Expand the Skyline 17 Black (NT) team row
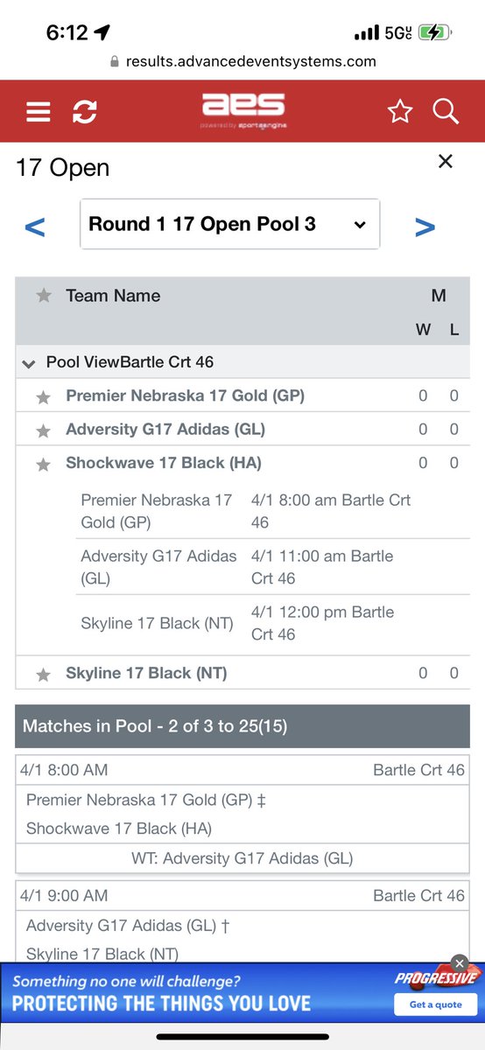Viewport: 485px width, 1050px height. pyautogui.click(x=243, y=673)
